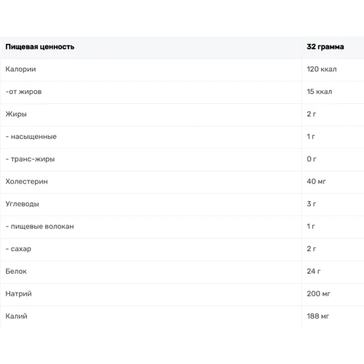Select the "32 грамма" column header
Viewport: 364px width, 364px height.
pyautogui.click(x=325, y=47)
